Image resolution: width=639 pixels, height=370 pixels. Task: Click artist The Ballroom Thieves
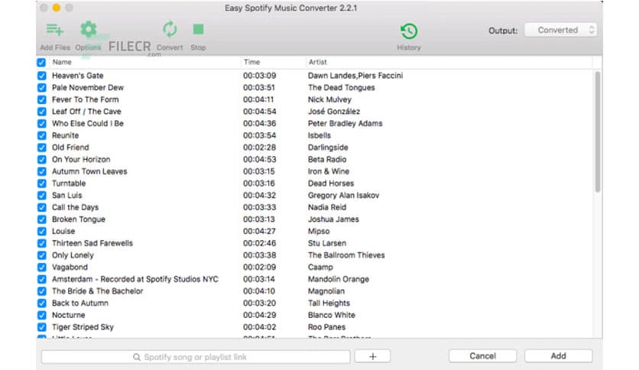tap(346, 255)
